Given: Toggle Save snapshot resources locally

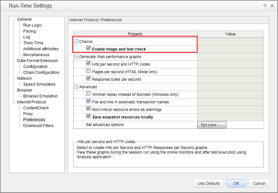Looking at the screenshot, I should (88, 116).
